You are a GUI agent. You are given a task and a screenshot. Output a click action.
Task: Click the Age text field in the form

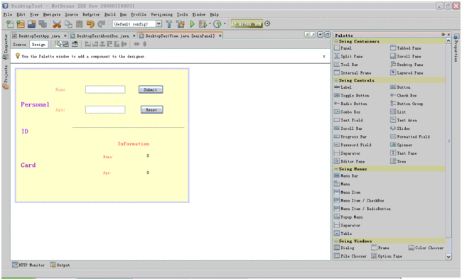pos(105,109)
